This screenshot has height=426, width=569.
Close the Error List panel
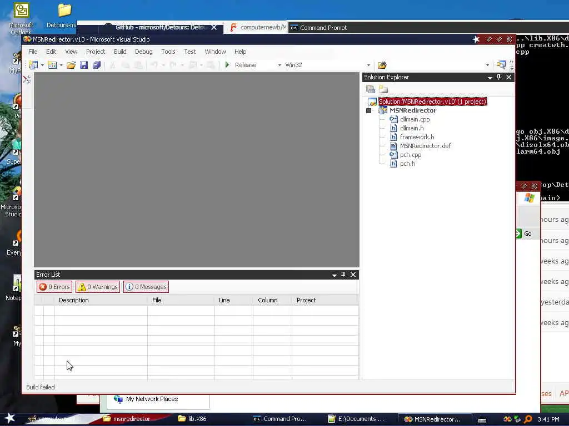point(353,275)
